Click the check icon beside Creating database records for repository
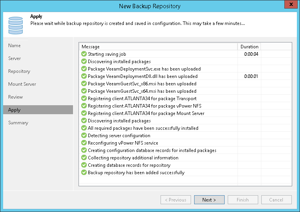The width and height of the screenshot is (300, 212). (x=84, y=165)
